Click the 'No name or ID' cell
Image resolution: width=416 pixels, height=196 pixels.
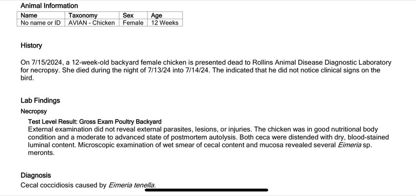41,23
